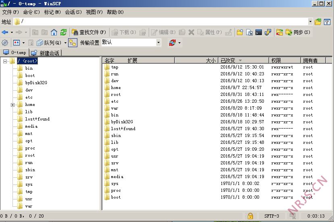The image size is (334, 222).
Task: Select byDisk32G in the folder tree
Action: (x=36, y=83)
